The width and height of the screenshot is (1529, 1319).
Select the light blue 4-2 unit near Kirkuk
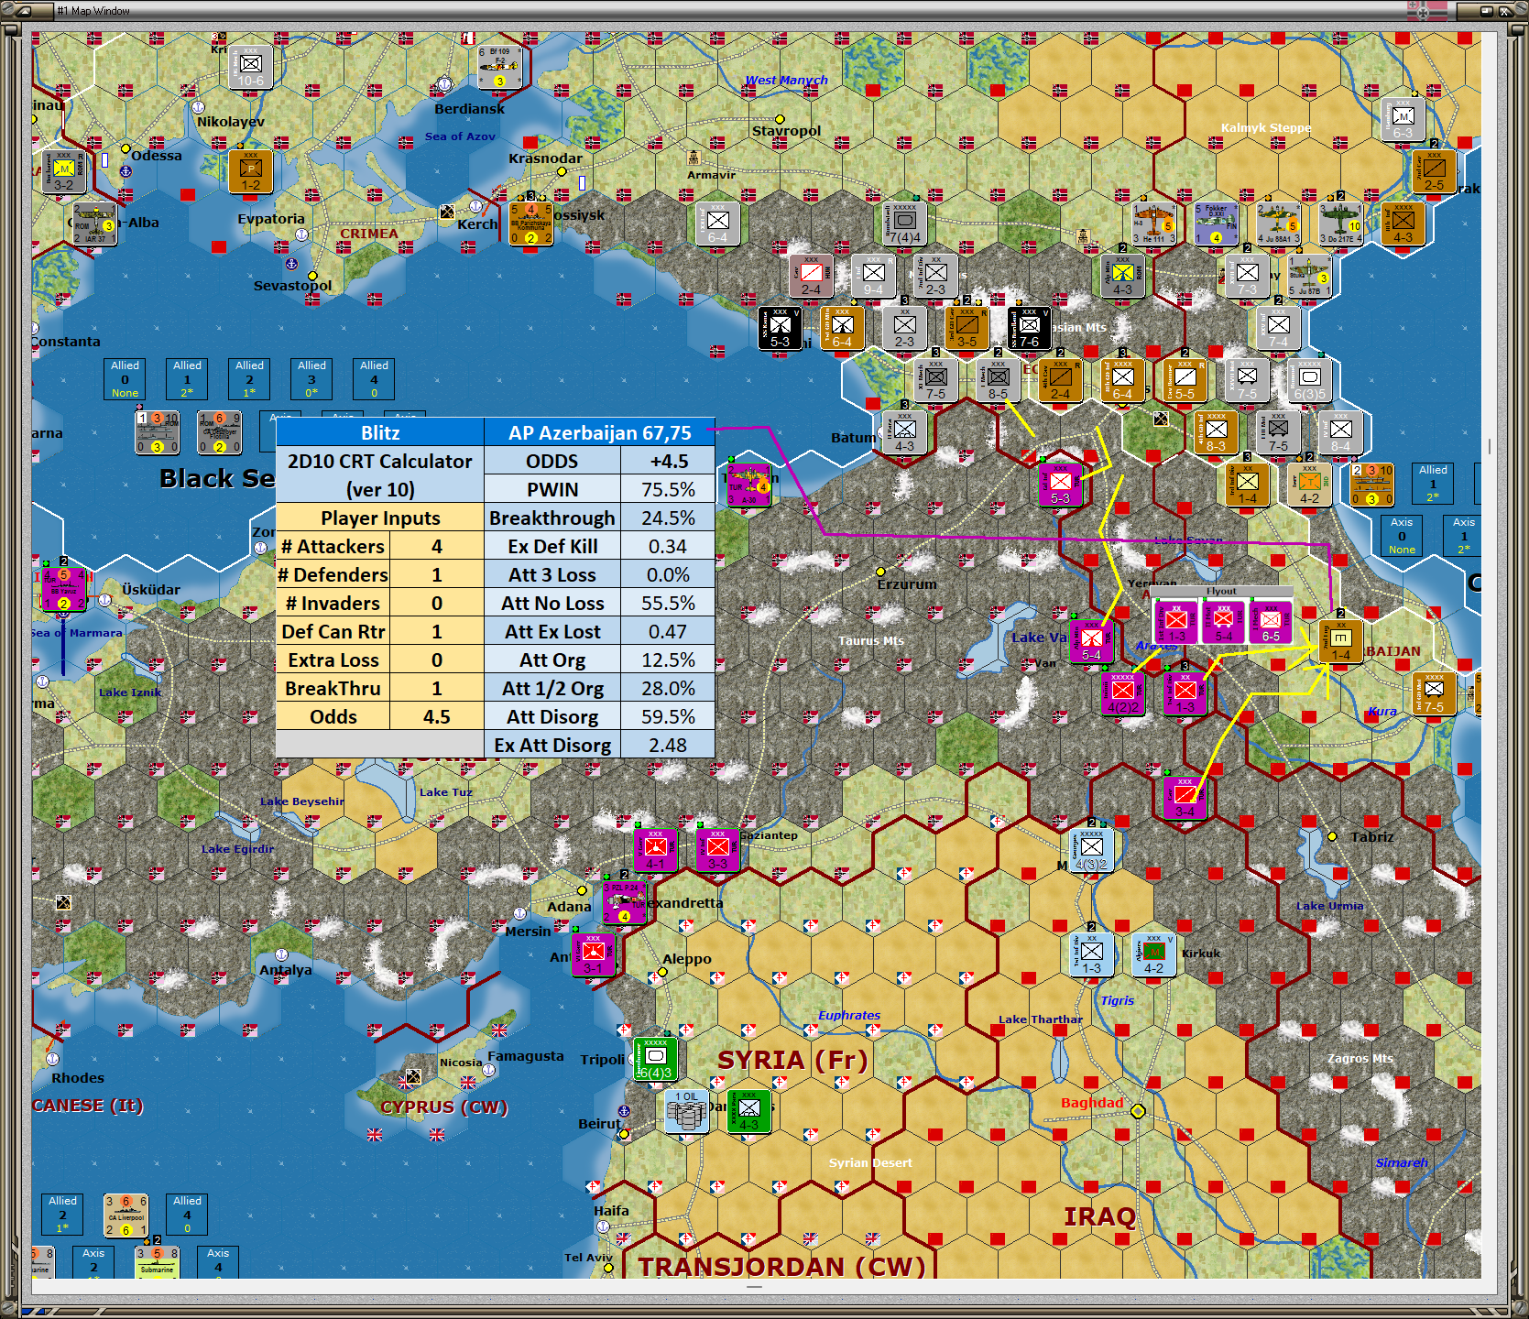pyautogui.click(x=1153, y=954)
